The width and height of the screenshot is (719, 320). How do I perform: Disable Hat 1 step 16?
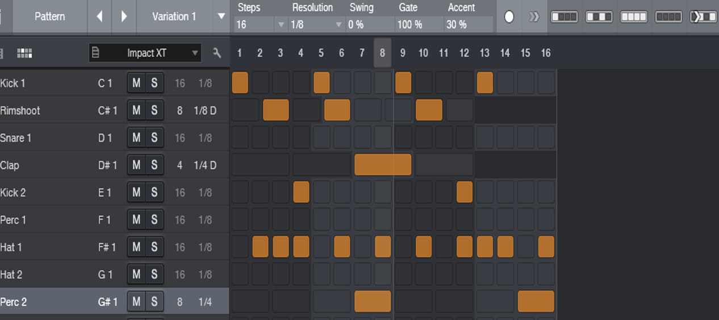click(x=546, y=247)
